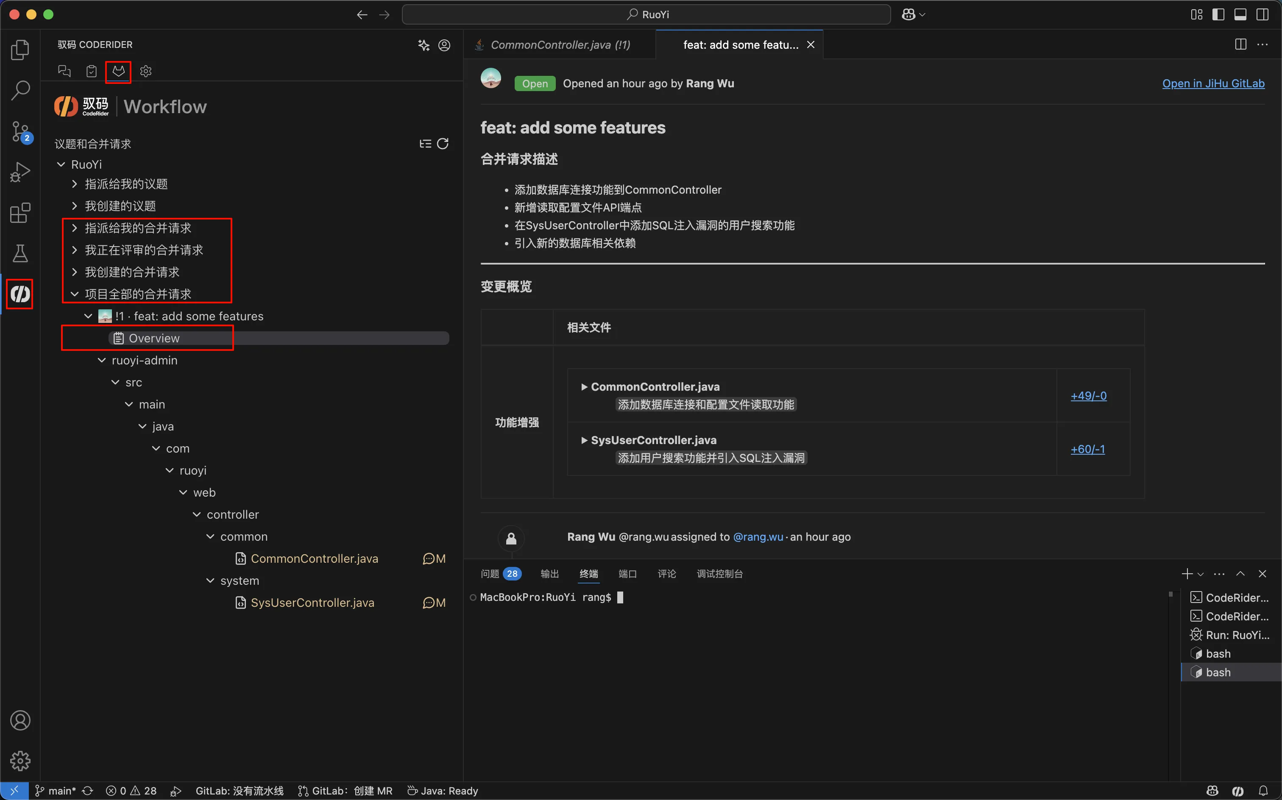Screen dimensions: 1282x800
Task: Toggle the primary side bar
Action: pos(1218,14)
